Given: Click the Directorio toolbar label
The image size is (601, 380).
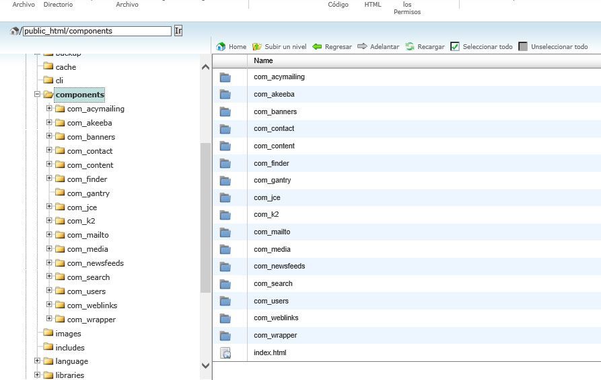Looking at the screenshot, I should point(58,5).
